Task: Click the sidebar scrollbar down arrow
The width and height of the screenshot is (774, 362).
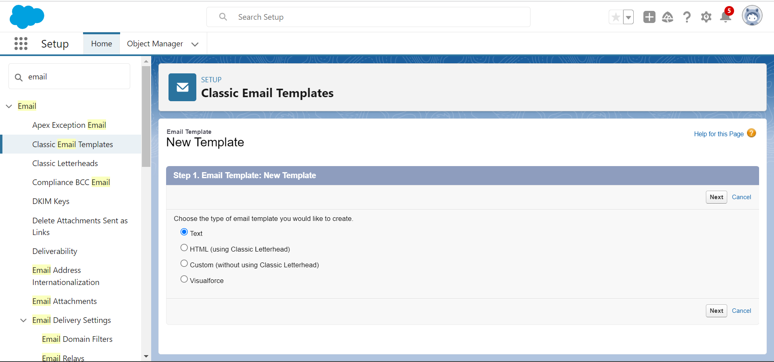Action: click(x=146, y=356)
